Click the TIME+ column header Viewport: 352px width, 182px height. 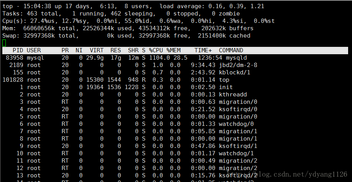203,50
